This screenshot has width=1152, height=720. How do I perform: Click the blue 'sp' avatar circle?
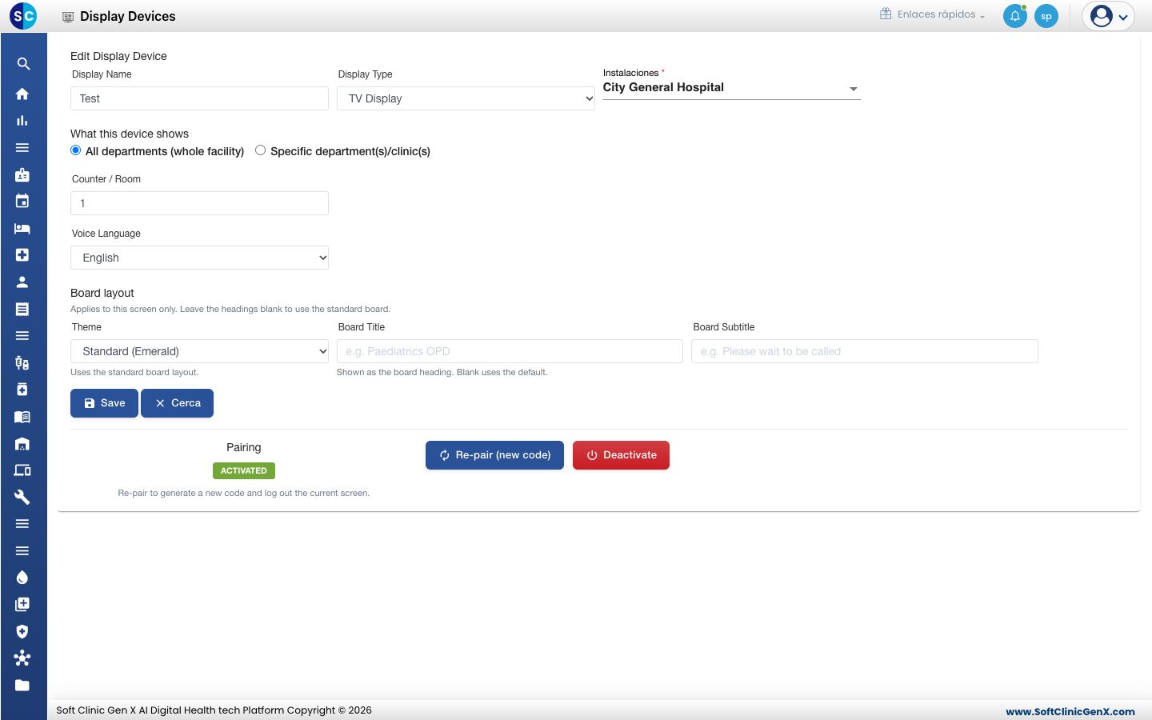[x=1046, y=16]
